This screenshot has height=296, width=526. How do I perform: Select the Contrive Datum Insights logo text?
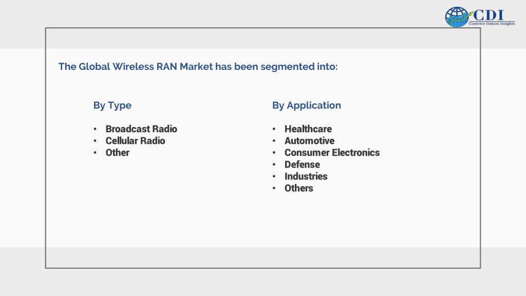coord(492,24)
